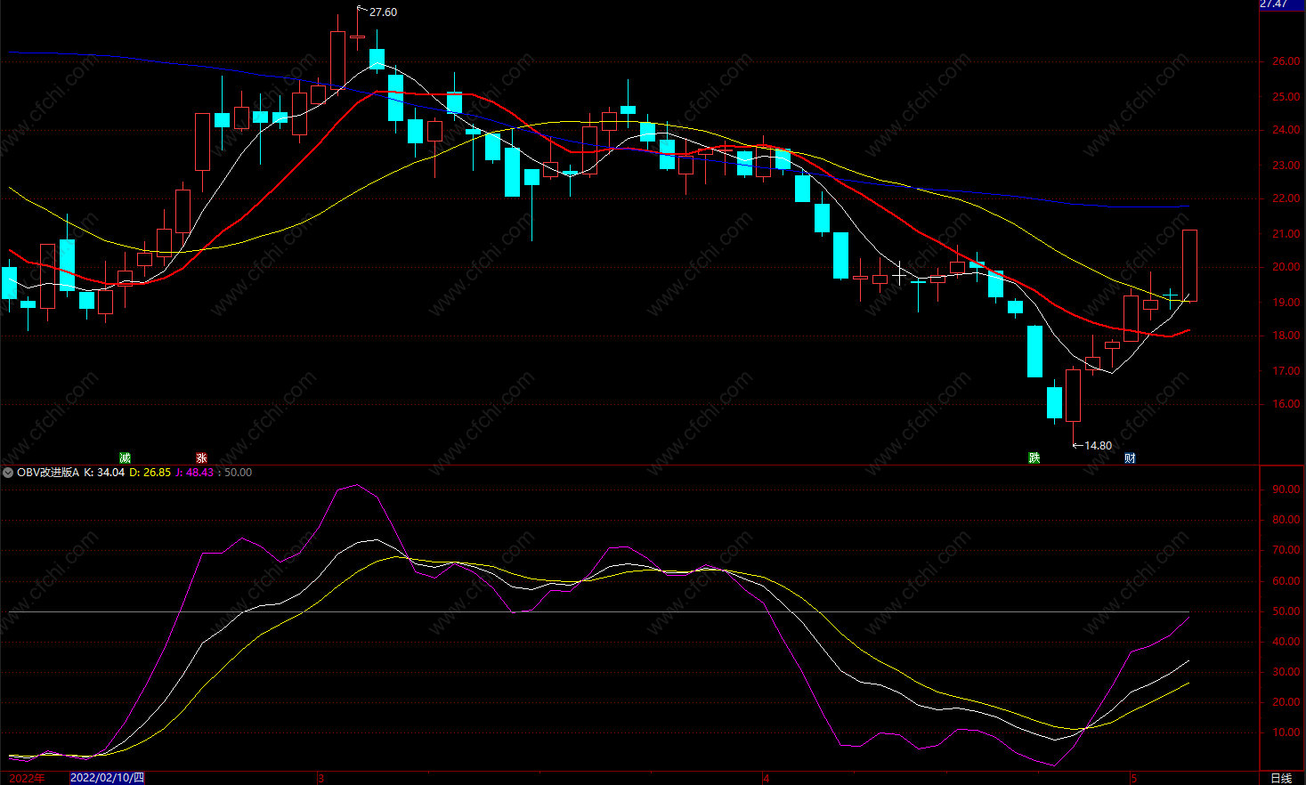Click the 27.60 high price label

click(x=383, y=12)
